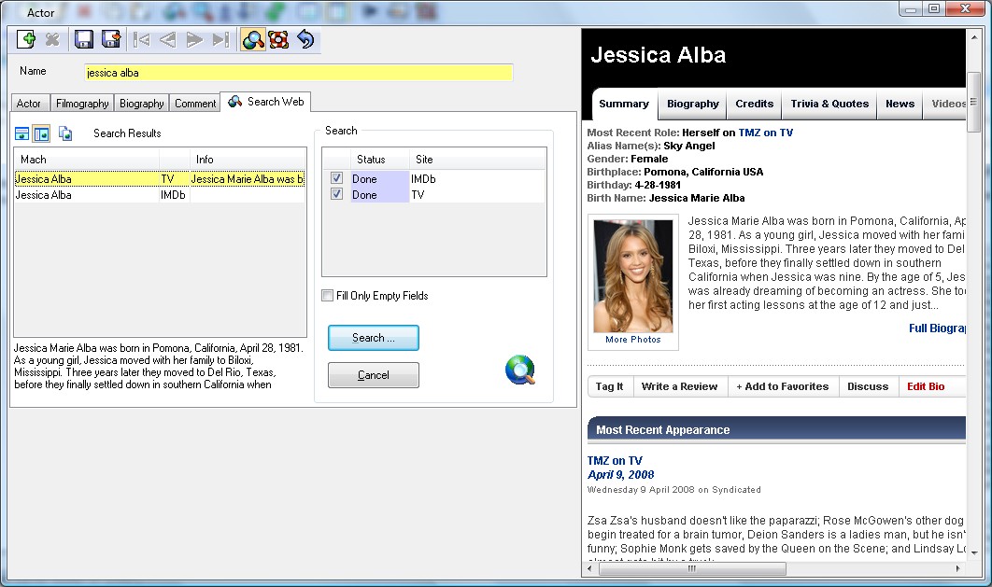The image size is (992, 587).
Task: Click the lifebuoy help icon
Action: click(278, 40)
